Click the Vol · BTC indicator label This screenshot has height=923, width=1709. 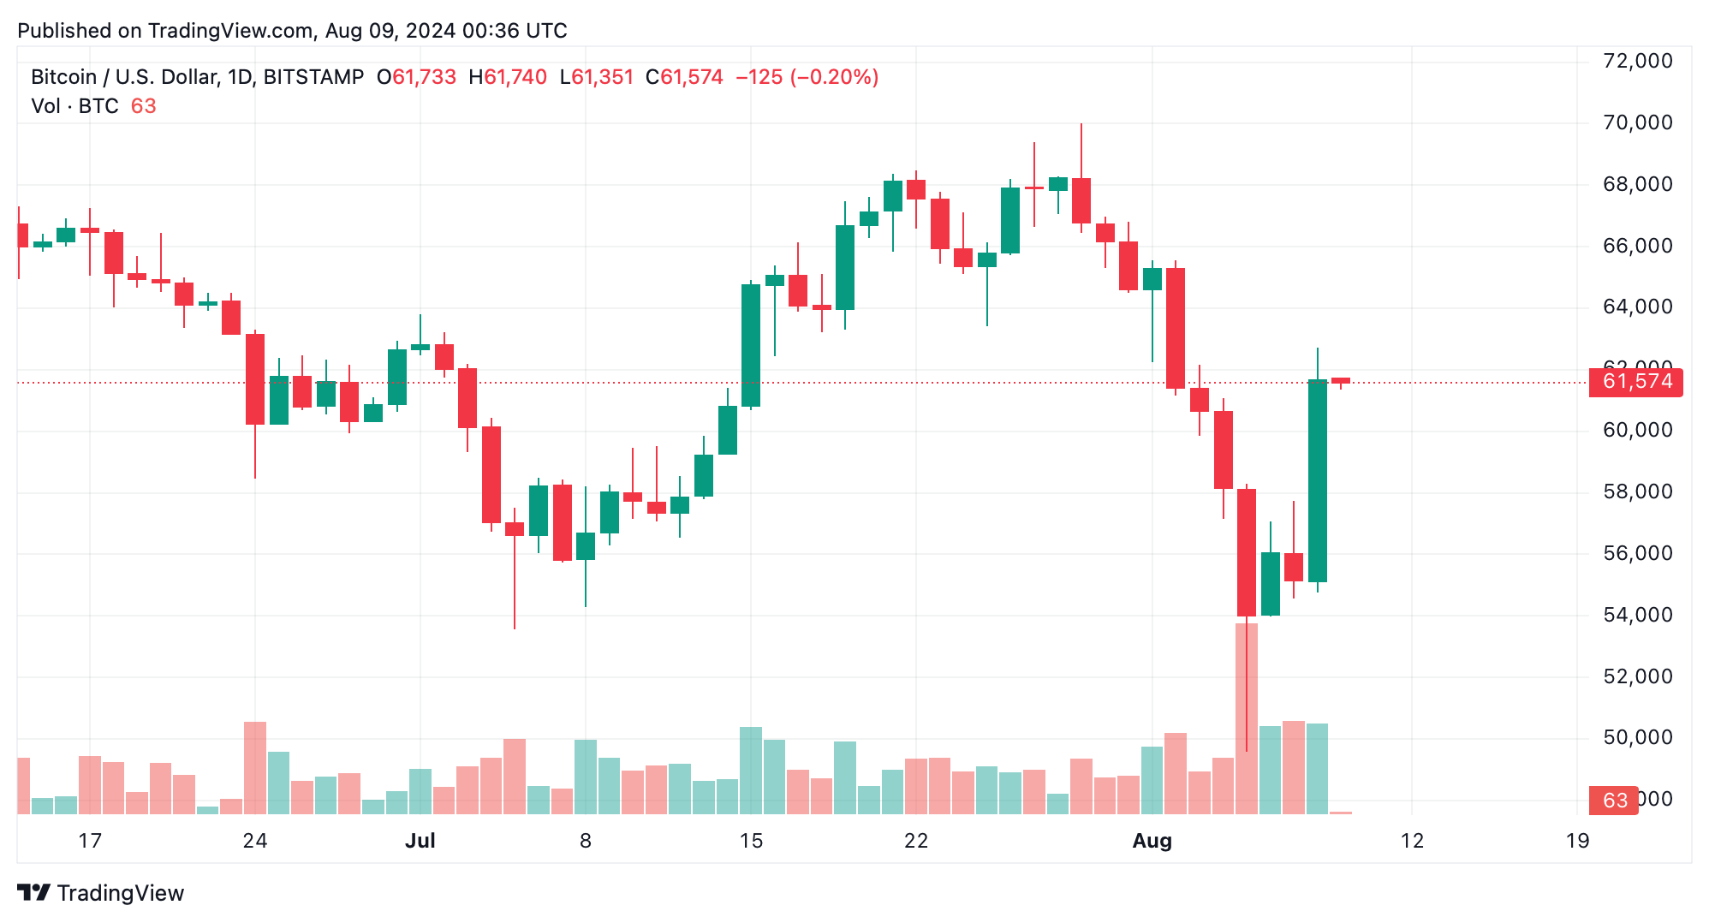(x=74, y=106)
